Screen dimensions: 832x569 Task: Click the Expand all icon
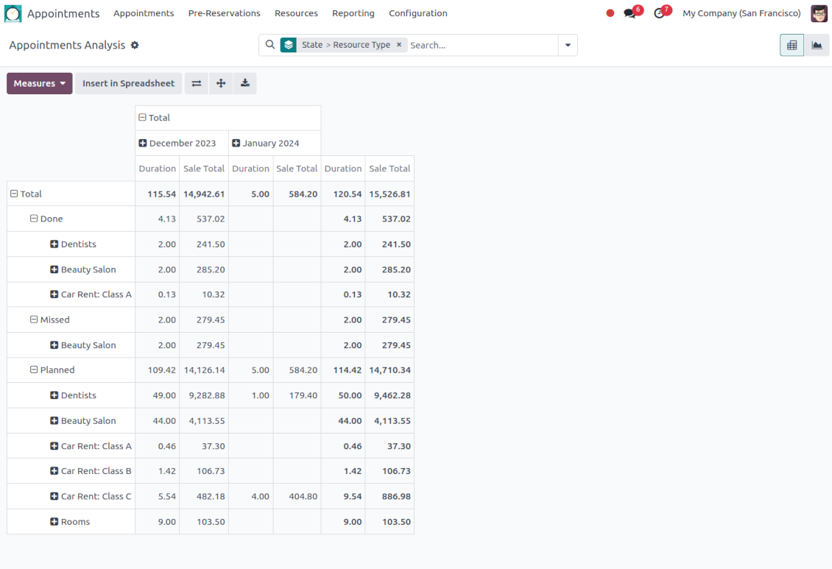click(x=221, y=83)
